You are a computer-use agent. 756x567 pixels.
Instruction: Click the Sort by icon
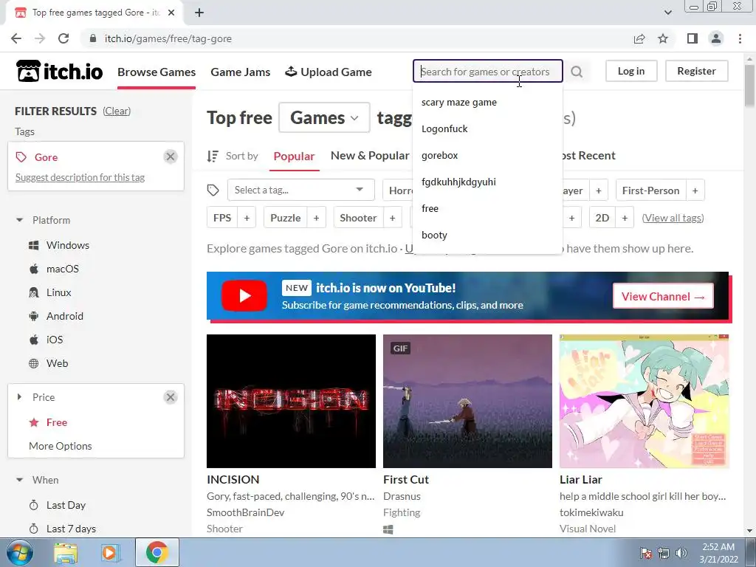(x=213, y=157)
